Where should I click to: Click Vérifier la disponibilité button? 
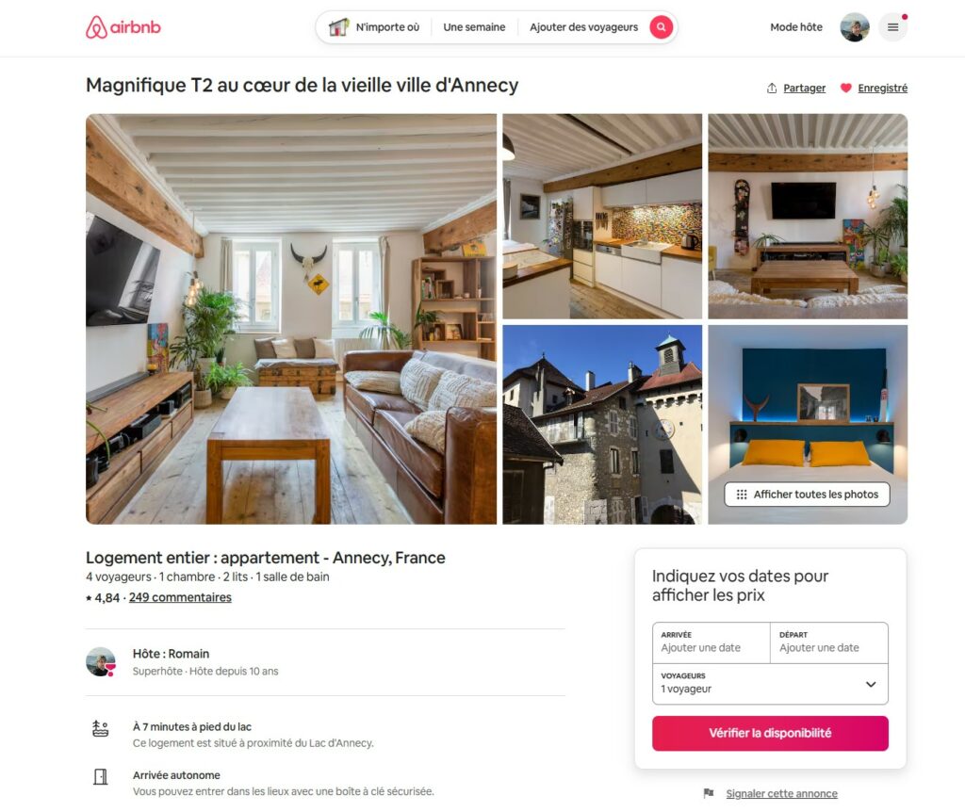click(770, 733)
